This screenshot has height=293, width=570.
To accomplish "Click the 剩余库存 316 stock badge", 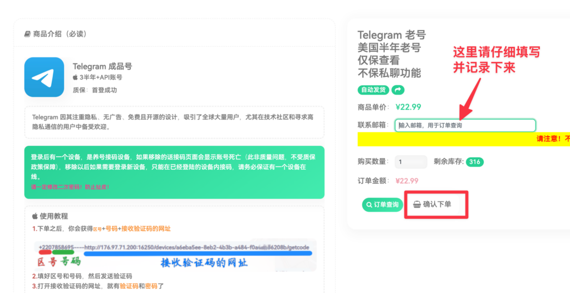I will [475, 162].
